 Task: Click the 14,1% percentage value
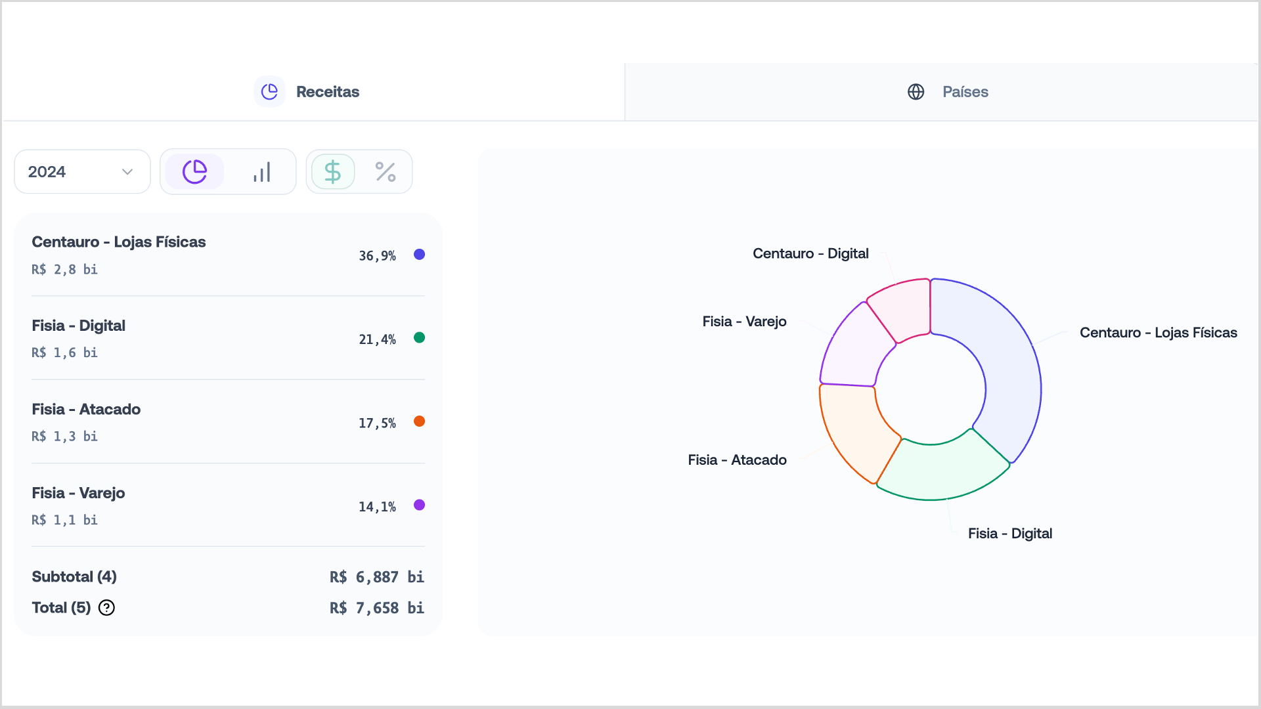pyautogui.click(x=377, y=507)
